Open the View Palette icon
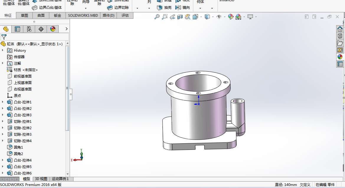345x188 pixels. (340, 50)
